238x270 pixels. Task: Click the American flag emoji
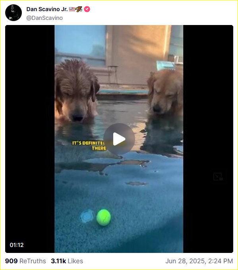click(x=72, y=9)
